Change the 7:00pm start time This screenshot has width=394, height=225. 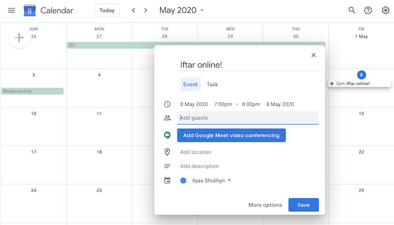pyautogui.click(x=223, y=104)
